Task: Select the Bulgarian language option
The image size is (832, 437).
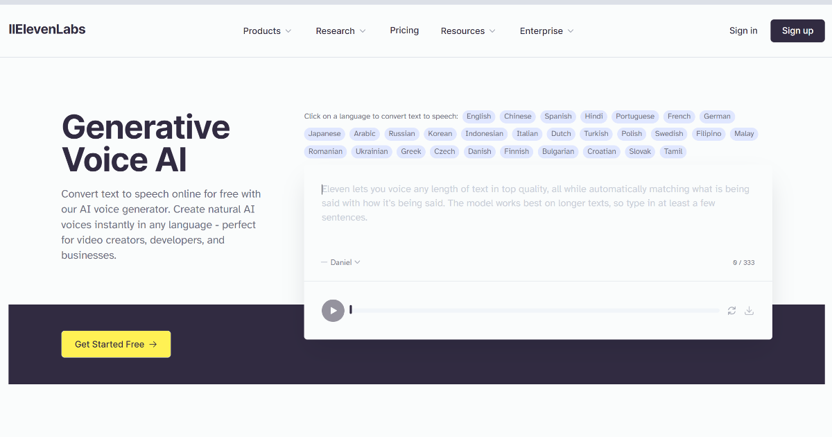Action: 558,151
